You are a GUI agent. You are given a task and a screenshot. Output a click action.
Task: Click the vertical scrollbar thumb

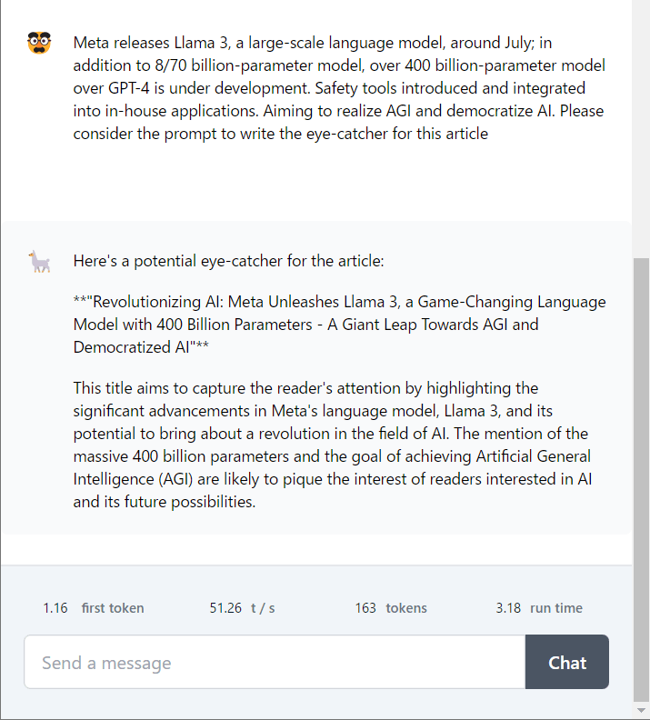(641, 473)
